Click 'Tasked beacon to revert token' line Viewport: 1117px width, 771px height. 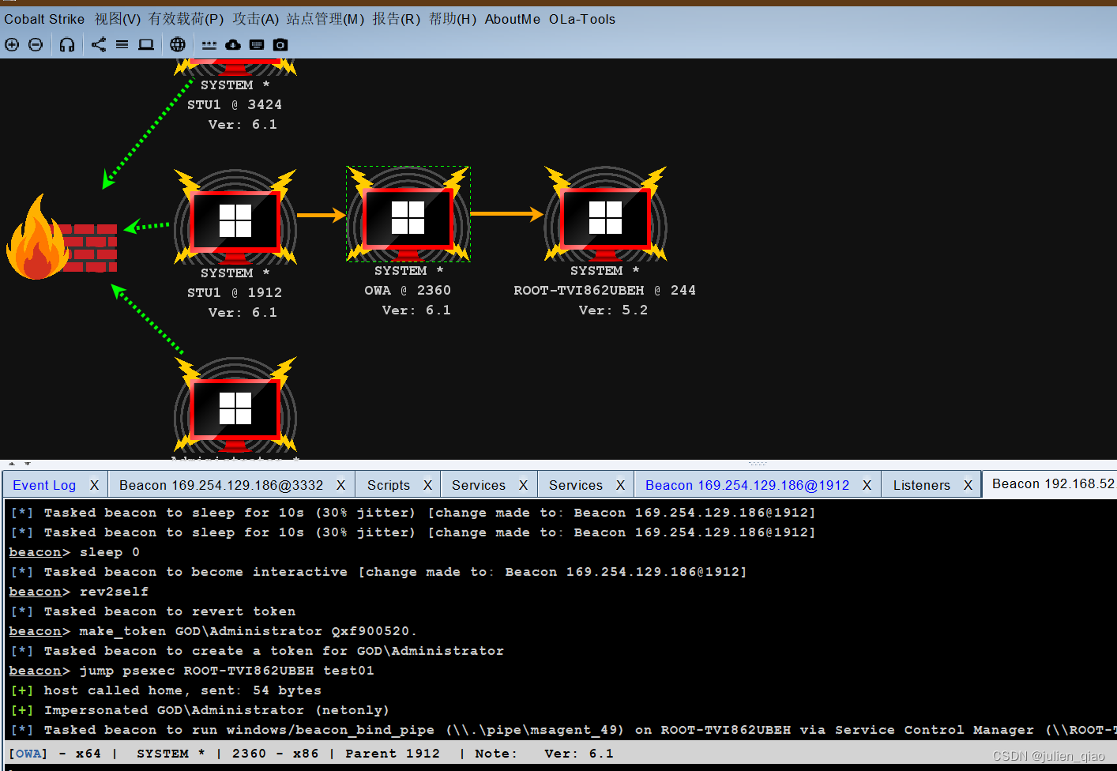click(153, 611)
